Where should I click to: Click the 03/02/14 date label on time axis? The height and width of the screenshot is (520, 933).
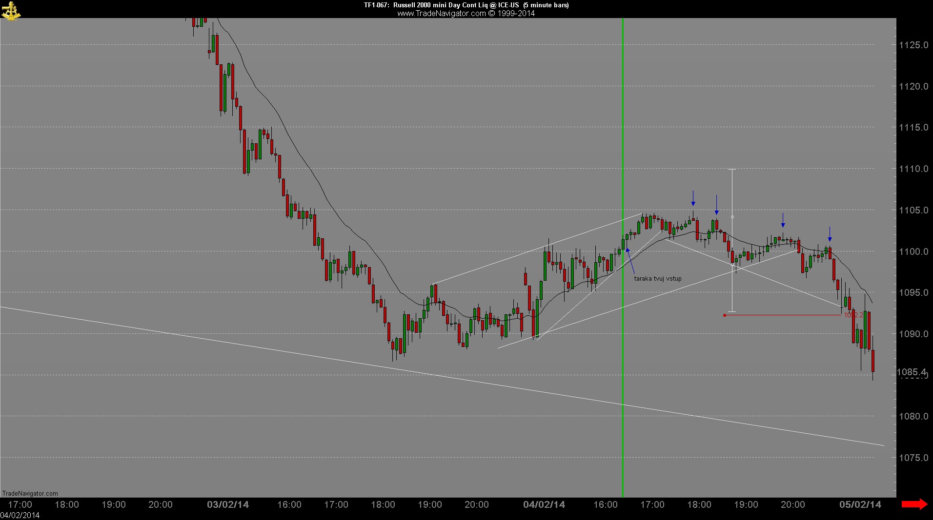coord(228,504)
